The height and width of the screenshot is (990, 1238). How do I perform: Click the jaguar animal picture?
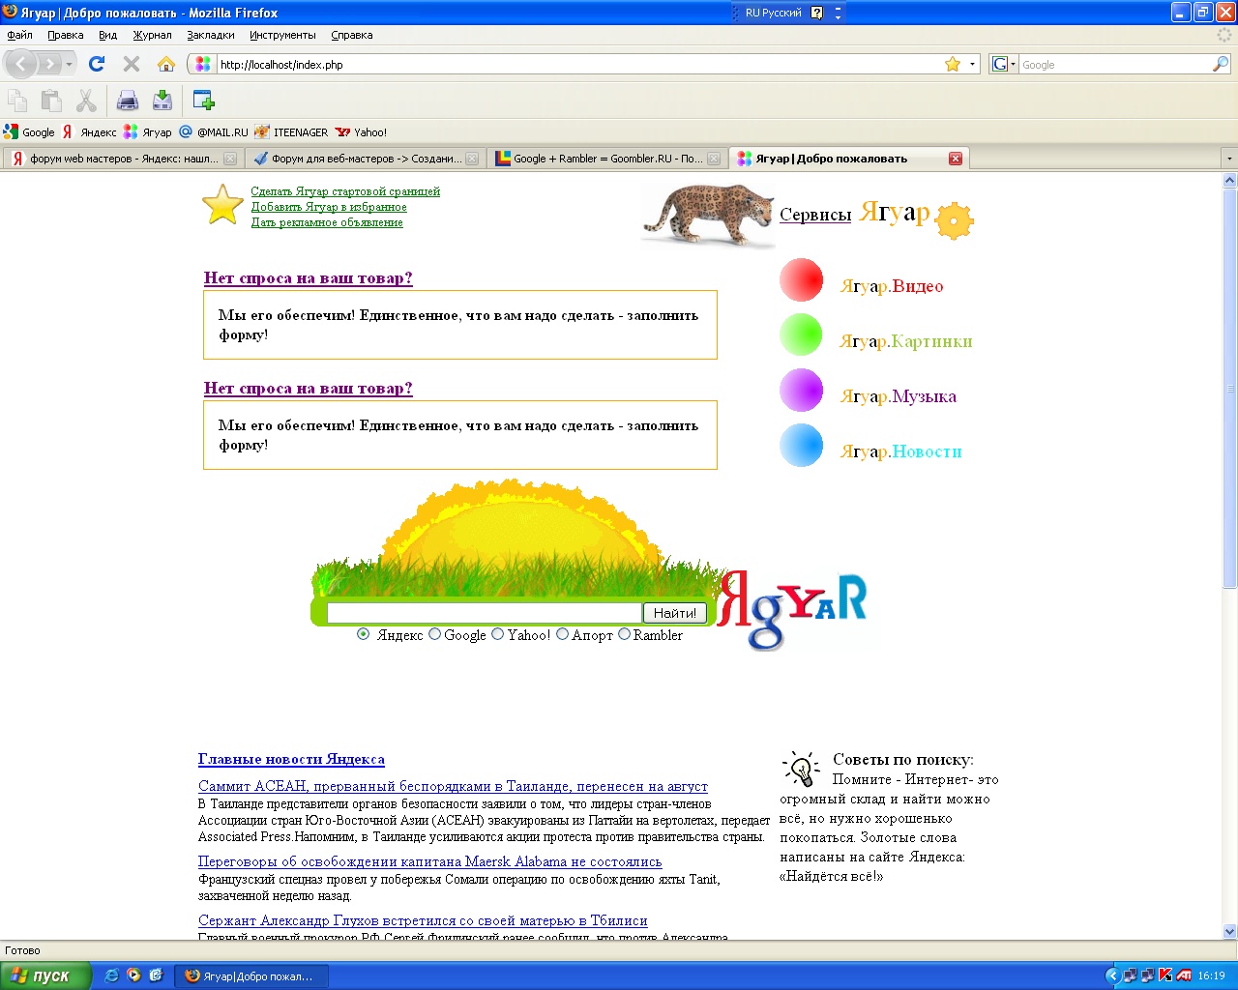click(708, 215)
